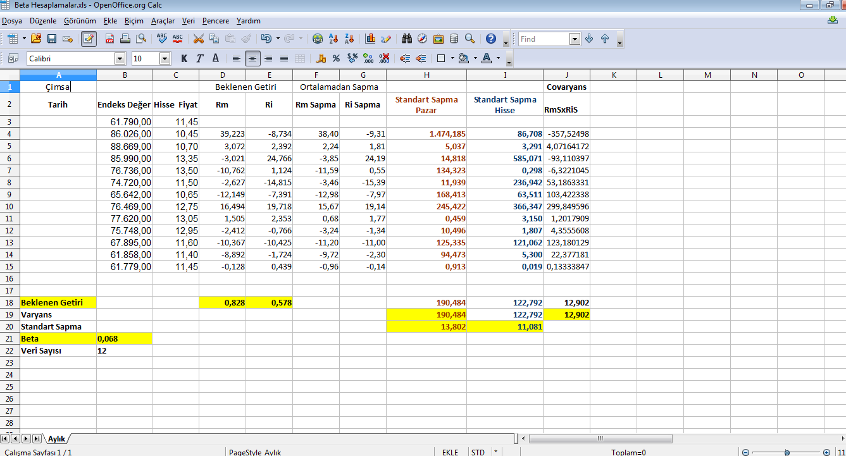Open the Navigator

pos(423,39)
